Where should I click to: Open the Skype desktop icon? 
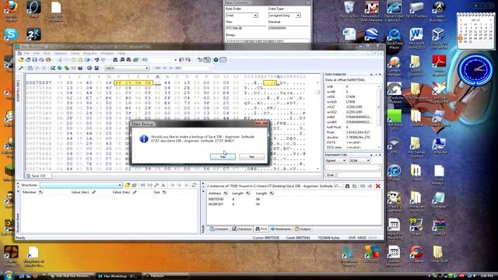(x=10, y=36)
